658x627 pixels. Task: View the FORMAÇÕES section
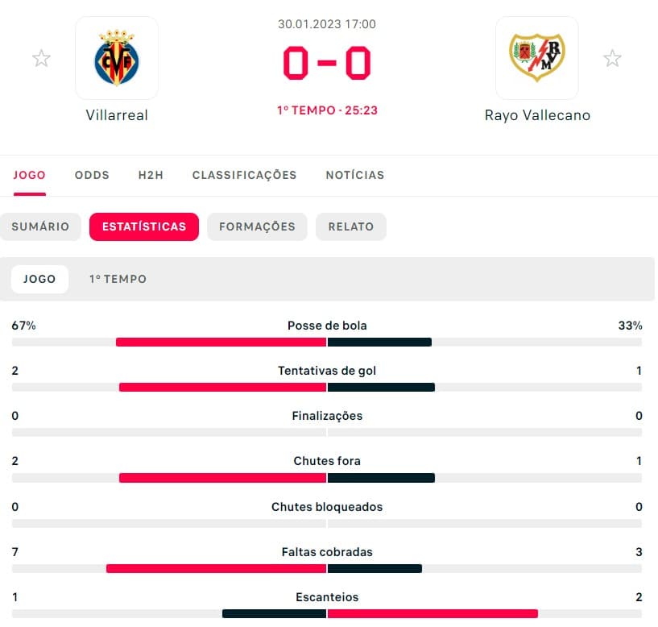click(x=257, y=226)
